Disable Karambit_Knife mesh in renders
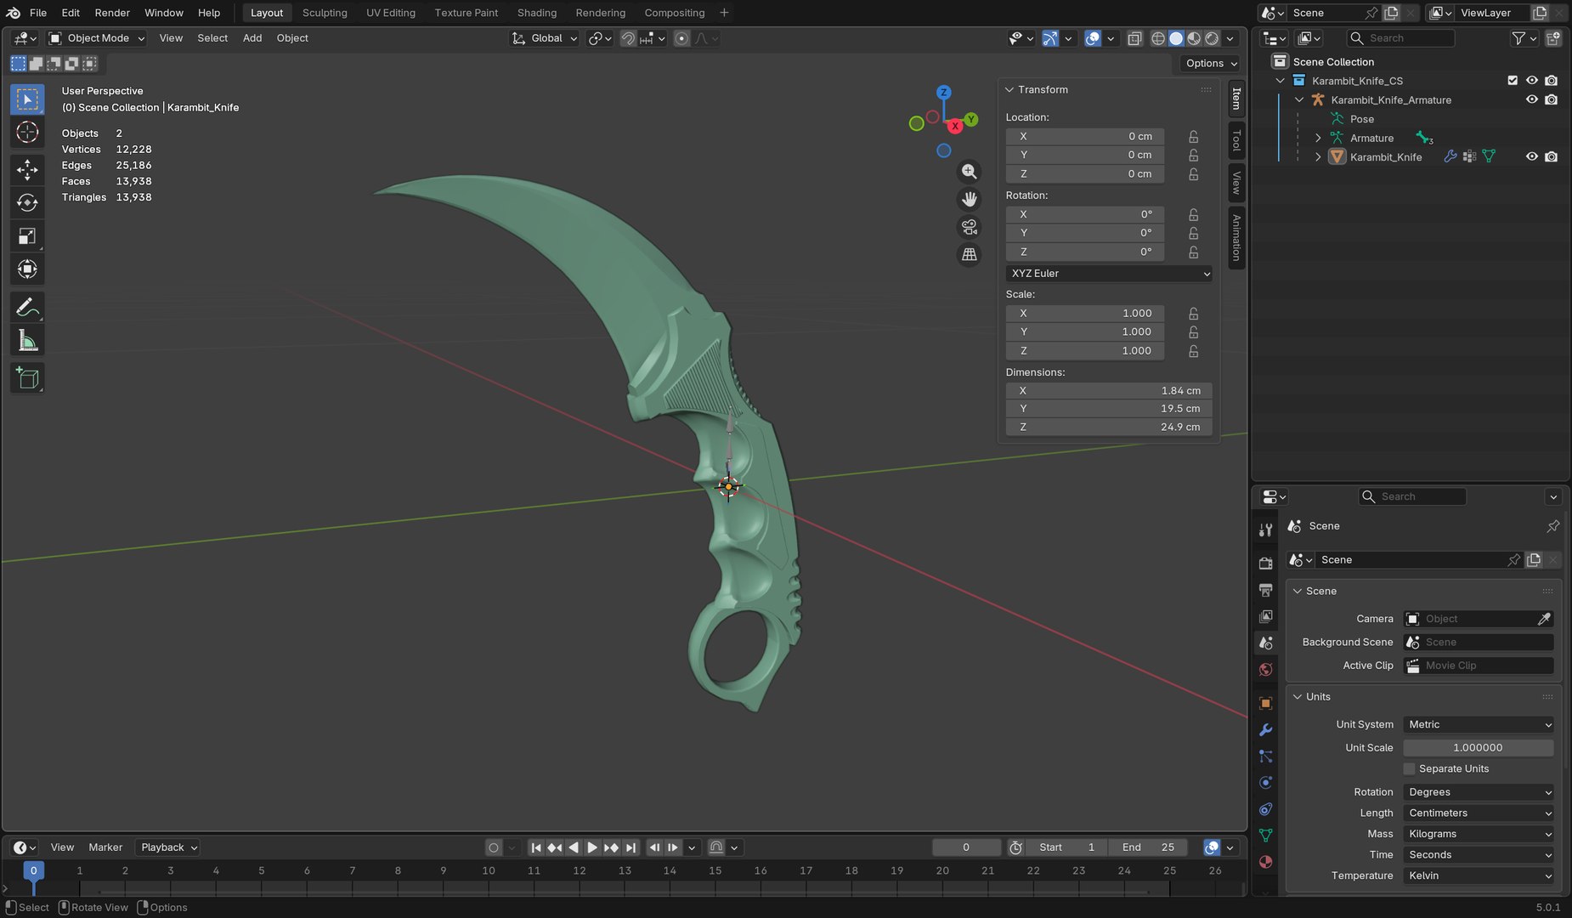The image size is (1572, 918). [x=1552, y=156]
